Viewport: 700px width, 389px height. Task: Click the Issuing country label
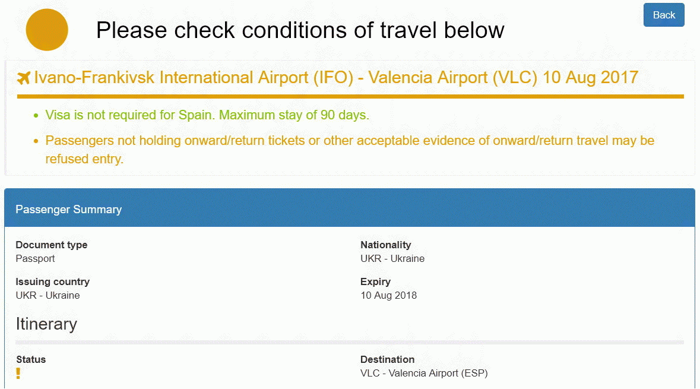[52, 282]
